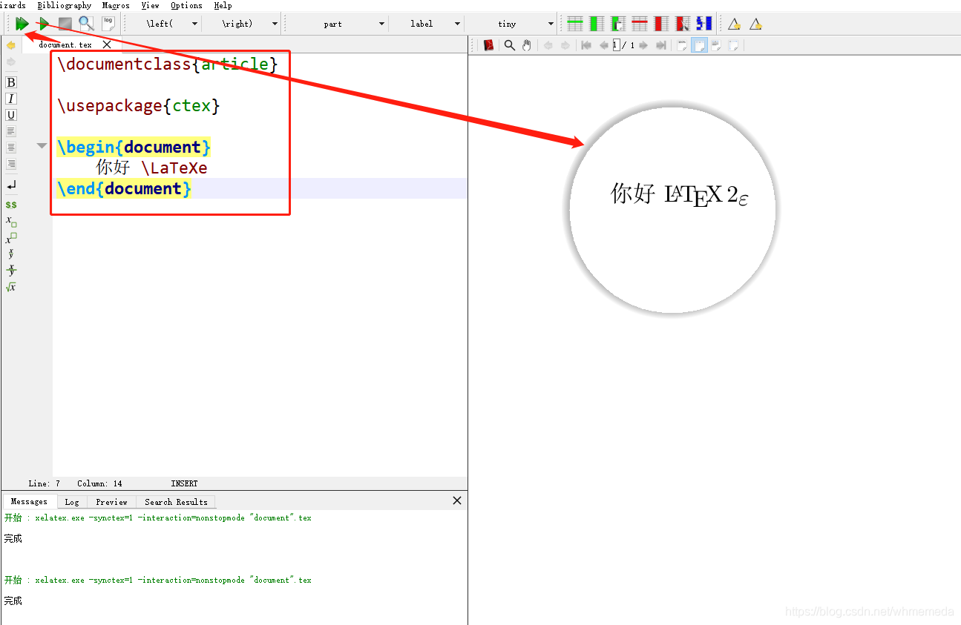Insert square root symbol icon

(x=11, y=287)
